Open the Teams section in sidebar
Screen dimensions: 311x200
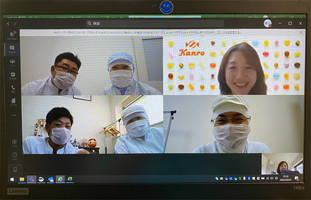(12, 62)
